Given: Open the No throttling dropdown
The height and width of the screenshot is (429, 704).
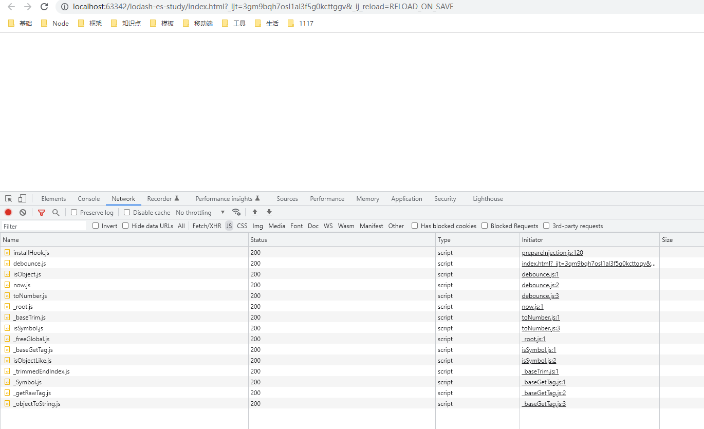Looking at the screenshot, I should click(200, 212).
